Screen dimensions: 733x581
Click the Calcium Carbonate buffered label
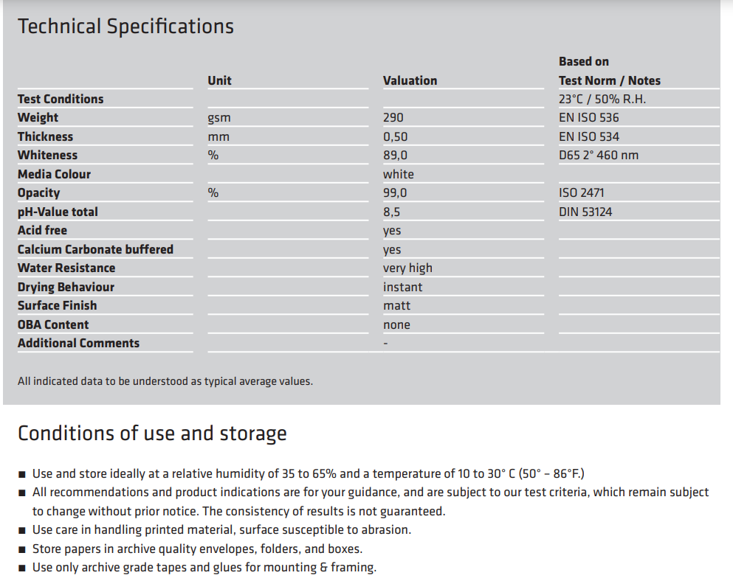pos(95,249)
